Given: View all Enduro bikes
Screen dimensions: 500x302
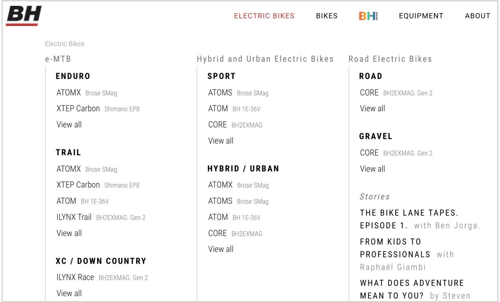Looking at the screenshot, I should (69, 124).
